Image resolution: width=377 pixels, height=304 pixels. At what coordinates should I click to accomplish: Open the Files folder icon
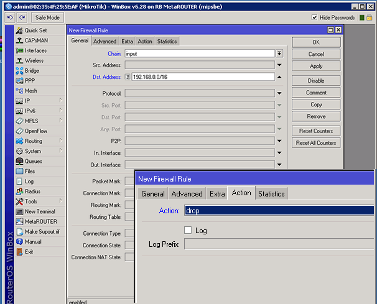[19, 172]
